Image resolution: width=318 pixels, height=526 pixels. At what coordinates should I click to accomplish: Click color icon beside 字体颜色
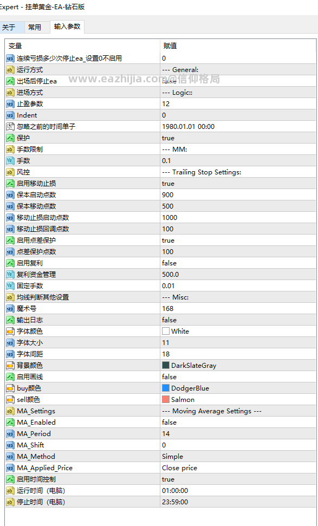click(x=10, y=332)
